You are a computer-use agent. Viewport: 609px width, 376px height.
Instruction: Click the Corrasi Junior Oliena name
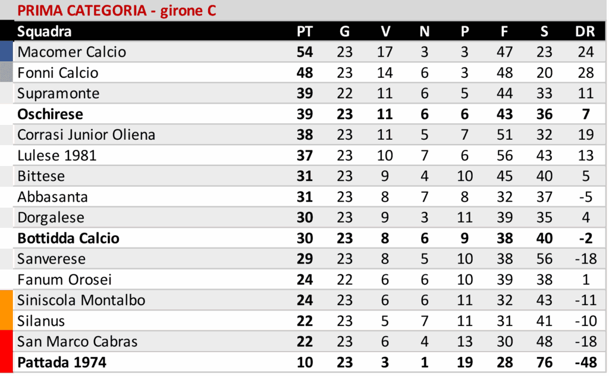coord(86,135)
